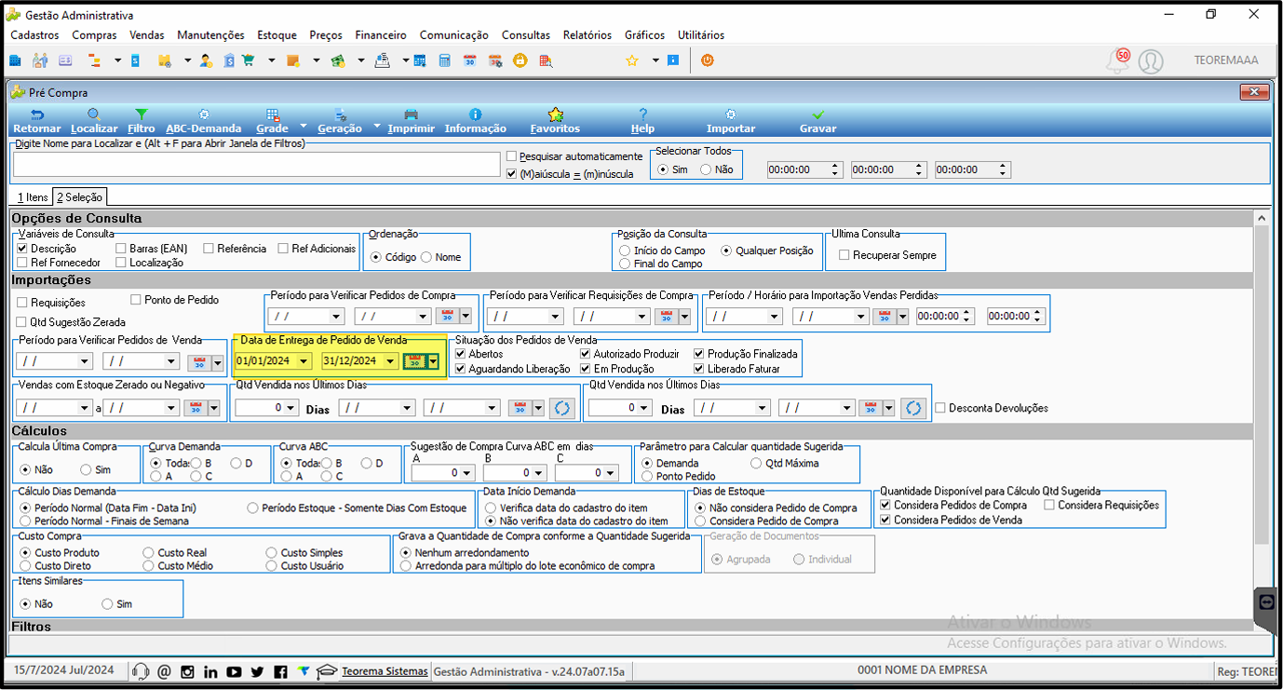The image size is (1283, 690).
Task: Select Início do Campo radio option
Action: (625, 250)
